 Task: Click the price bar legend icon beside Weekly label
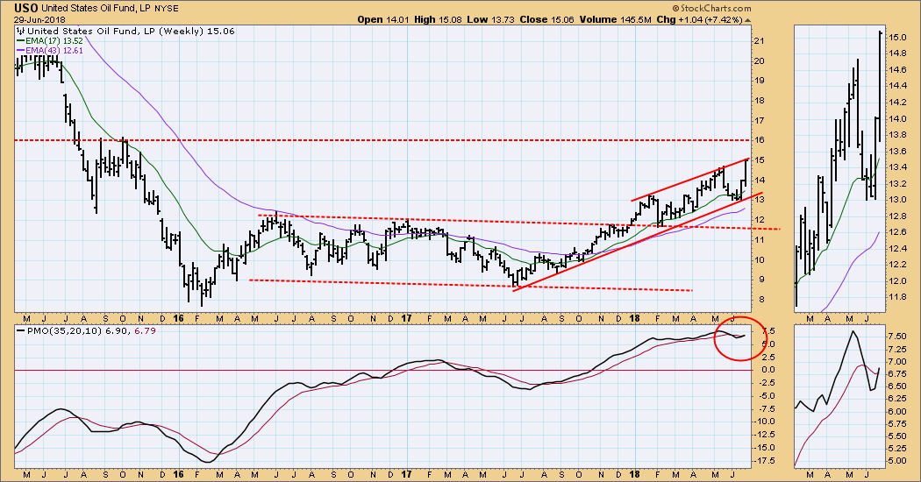(20, 28)
